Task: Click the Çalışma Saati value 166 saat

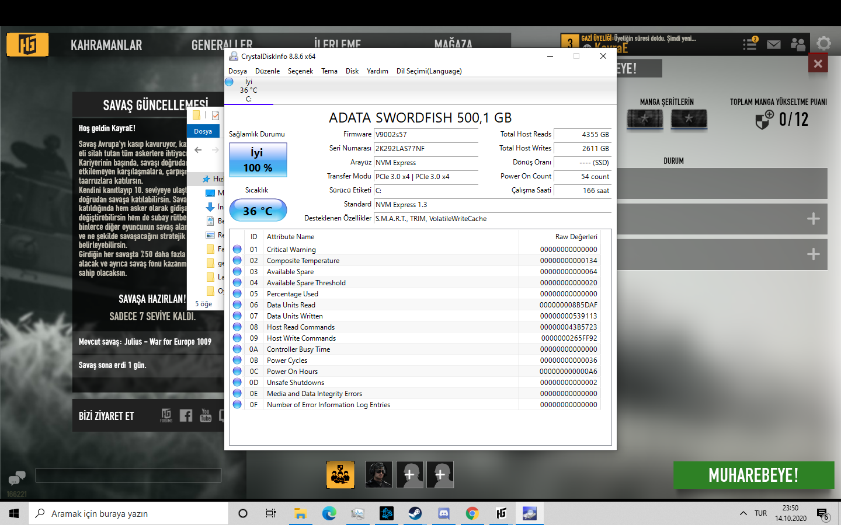Action: point(582,190)
